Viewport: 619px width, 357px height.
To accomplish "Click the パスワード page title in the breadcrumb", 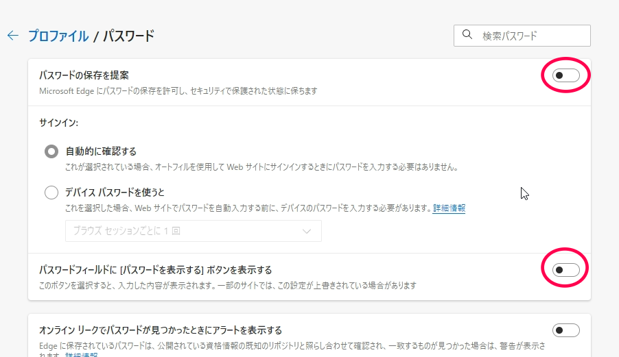I will click(128, 36).
